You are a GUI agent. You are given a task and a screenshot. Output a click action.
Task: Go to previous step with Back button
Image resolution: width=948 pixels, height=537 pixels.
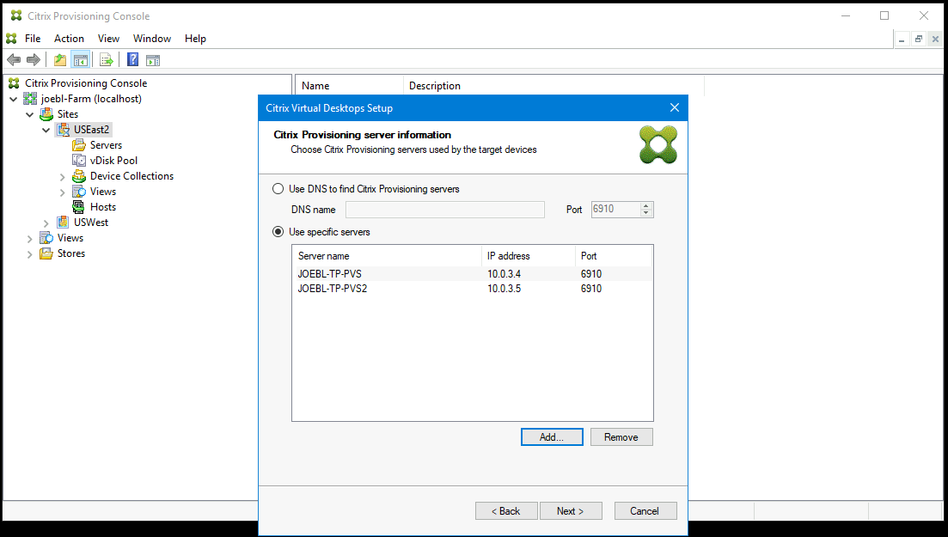tap(506, 511)
